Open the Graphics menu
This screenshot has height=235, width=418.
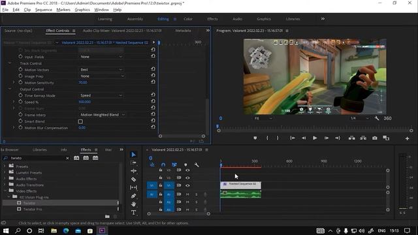click(82, 10)
